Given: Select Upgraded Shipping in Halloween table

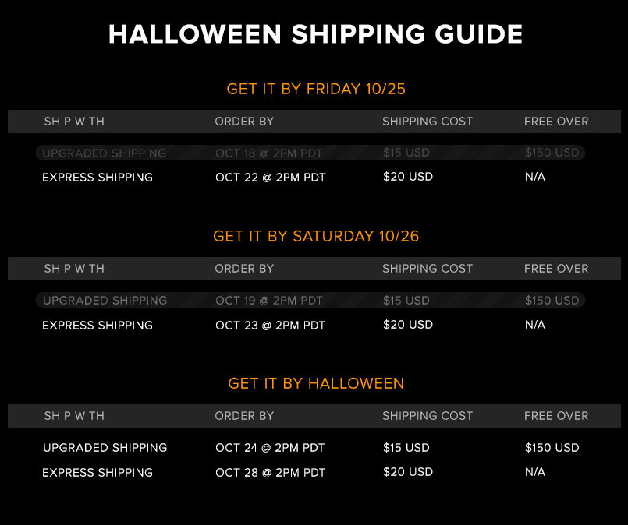Looking at the screenshot, I should (105, 447).
